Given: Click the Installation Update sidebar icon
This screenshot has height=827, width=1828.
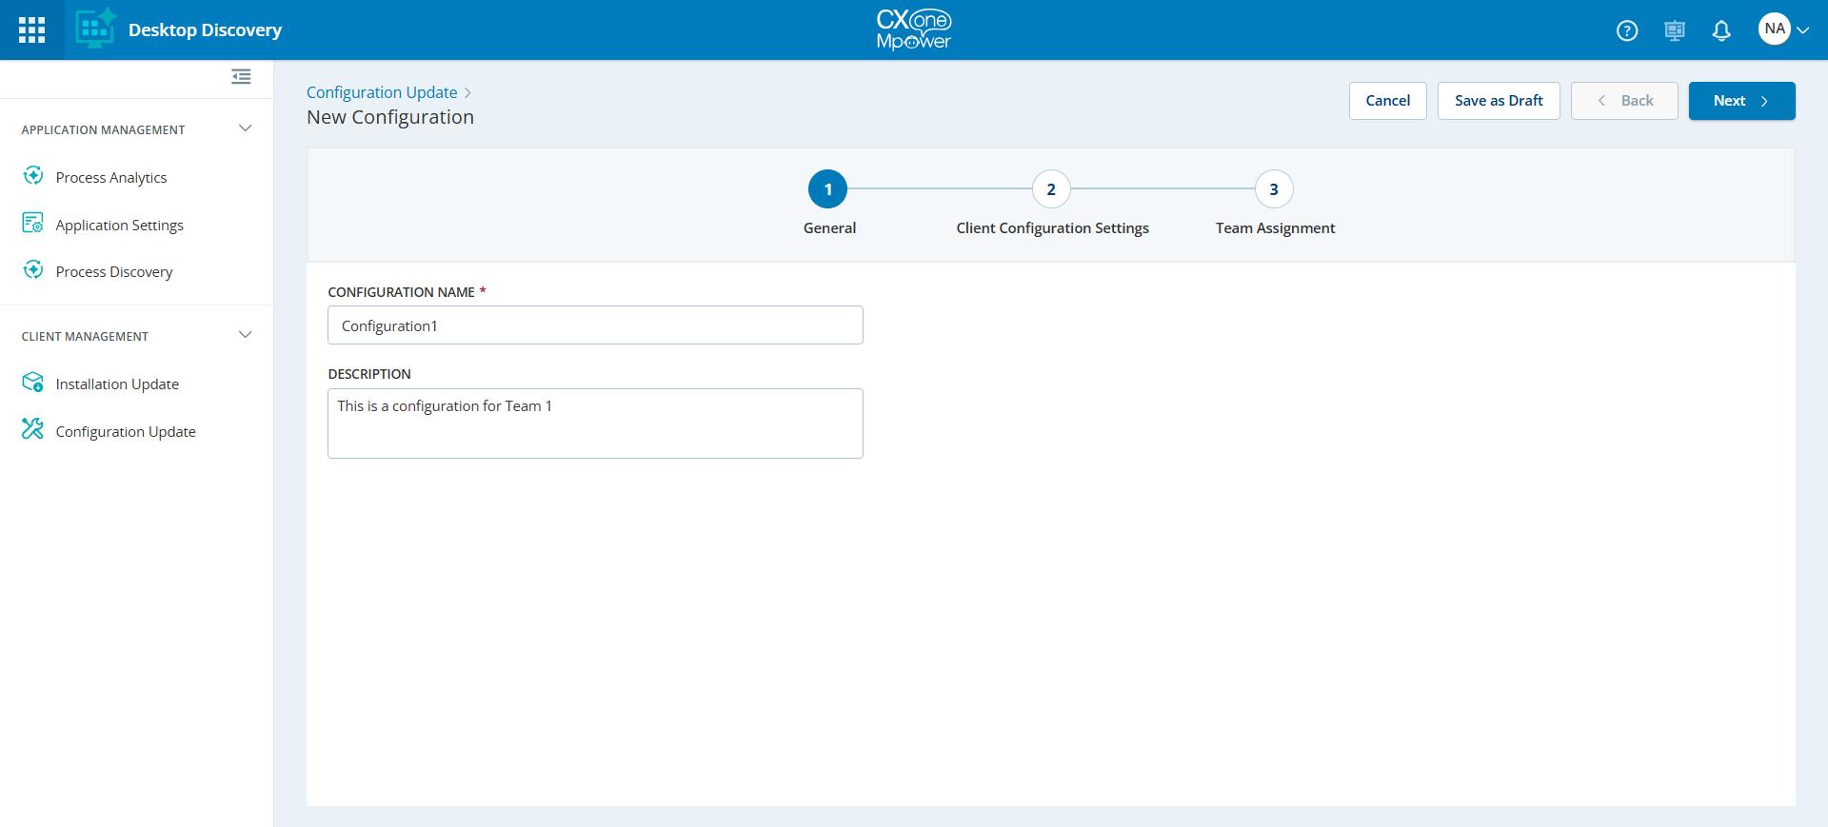Looking at the screenshot, I should point(33,383).
